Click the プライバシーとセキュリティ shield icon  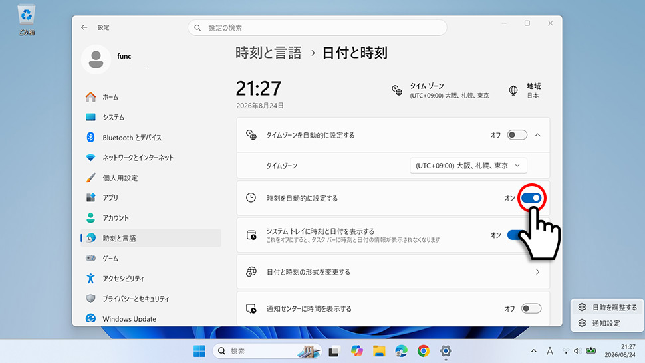tap(90, 299)
